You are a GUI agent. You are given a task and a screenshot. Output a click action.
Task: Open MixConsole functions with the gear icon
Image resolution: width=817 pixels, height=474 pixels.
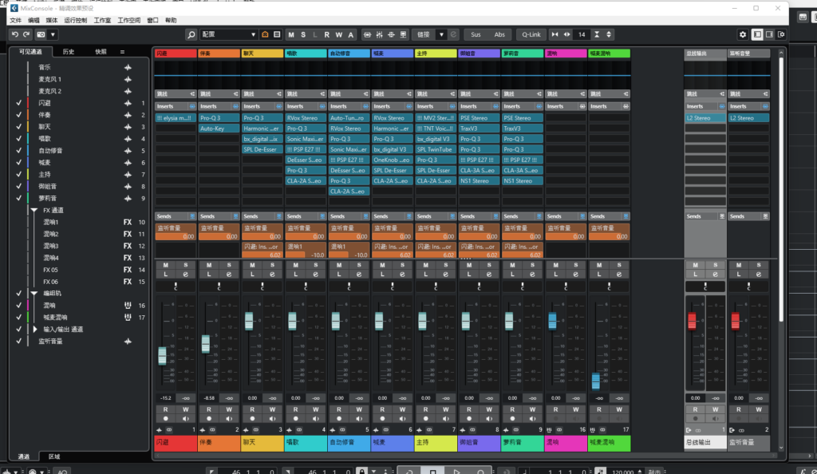pyautogui.click(x=744, y=34)
